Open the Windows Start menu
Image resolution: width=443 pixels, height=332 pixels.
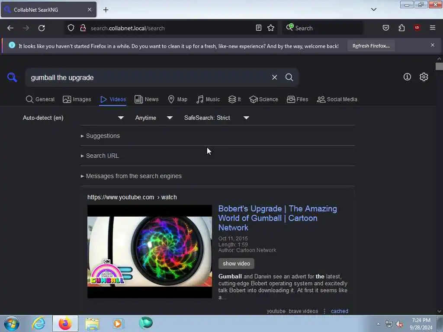pyautogui.click(x=12, y=323)
